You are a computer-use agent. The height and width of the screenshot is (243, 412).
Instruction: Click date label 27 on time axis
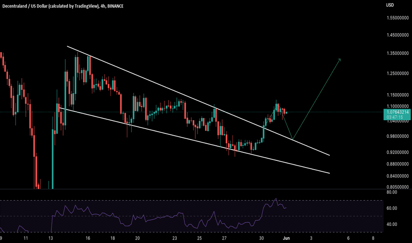[224, 238]
